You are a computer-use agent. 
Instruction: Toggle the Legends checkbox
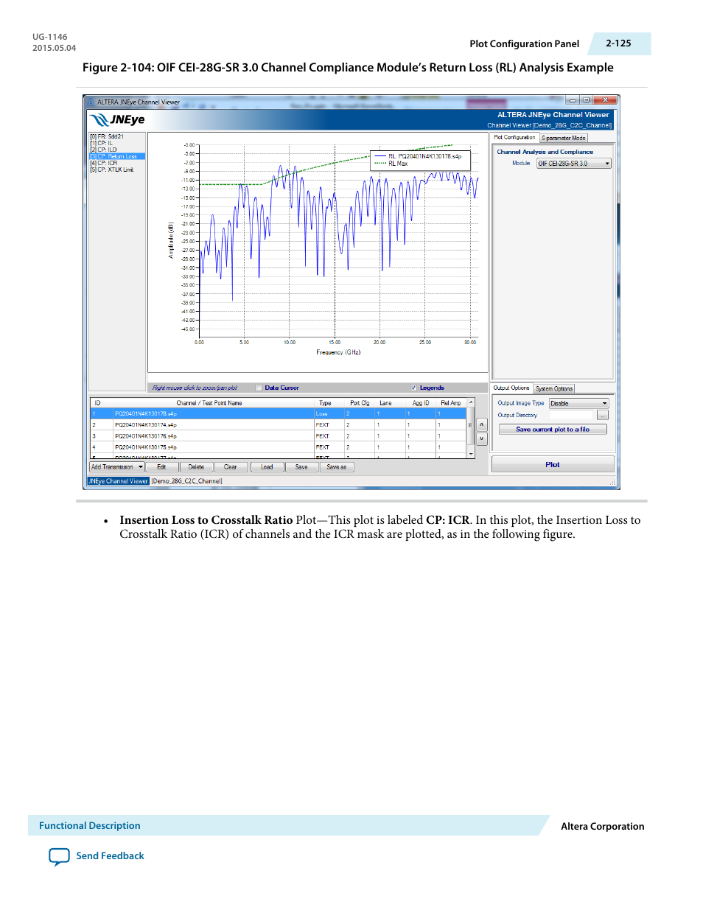[x=413, y=388]
